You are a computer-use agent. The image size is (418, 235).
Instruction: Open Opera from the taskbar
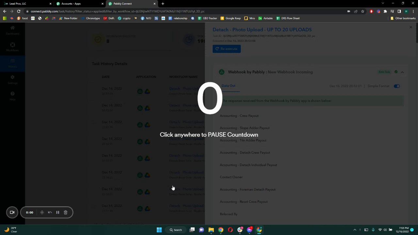230,230
